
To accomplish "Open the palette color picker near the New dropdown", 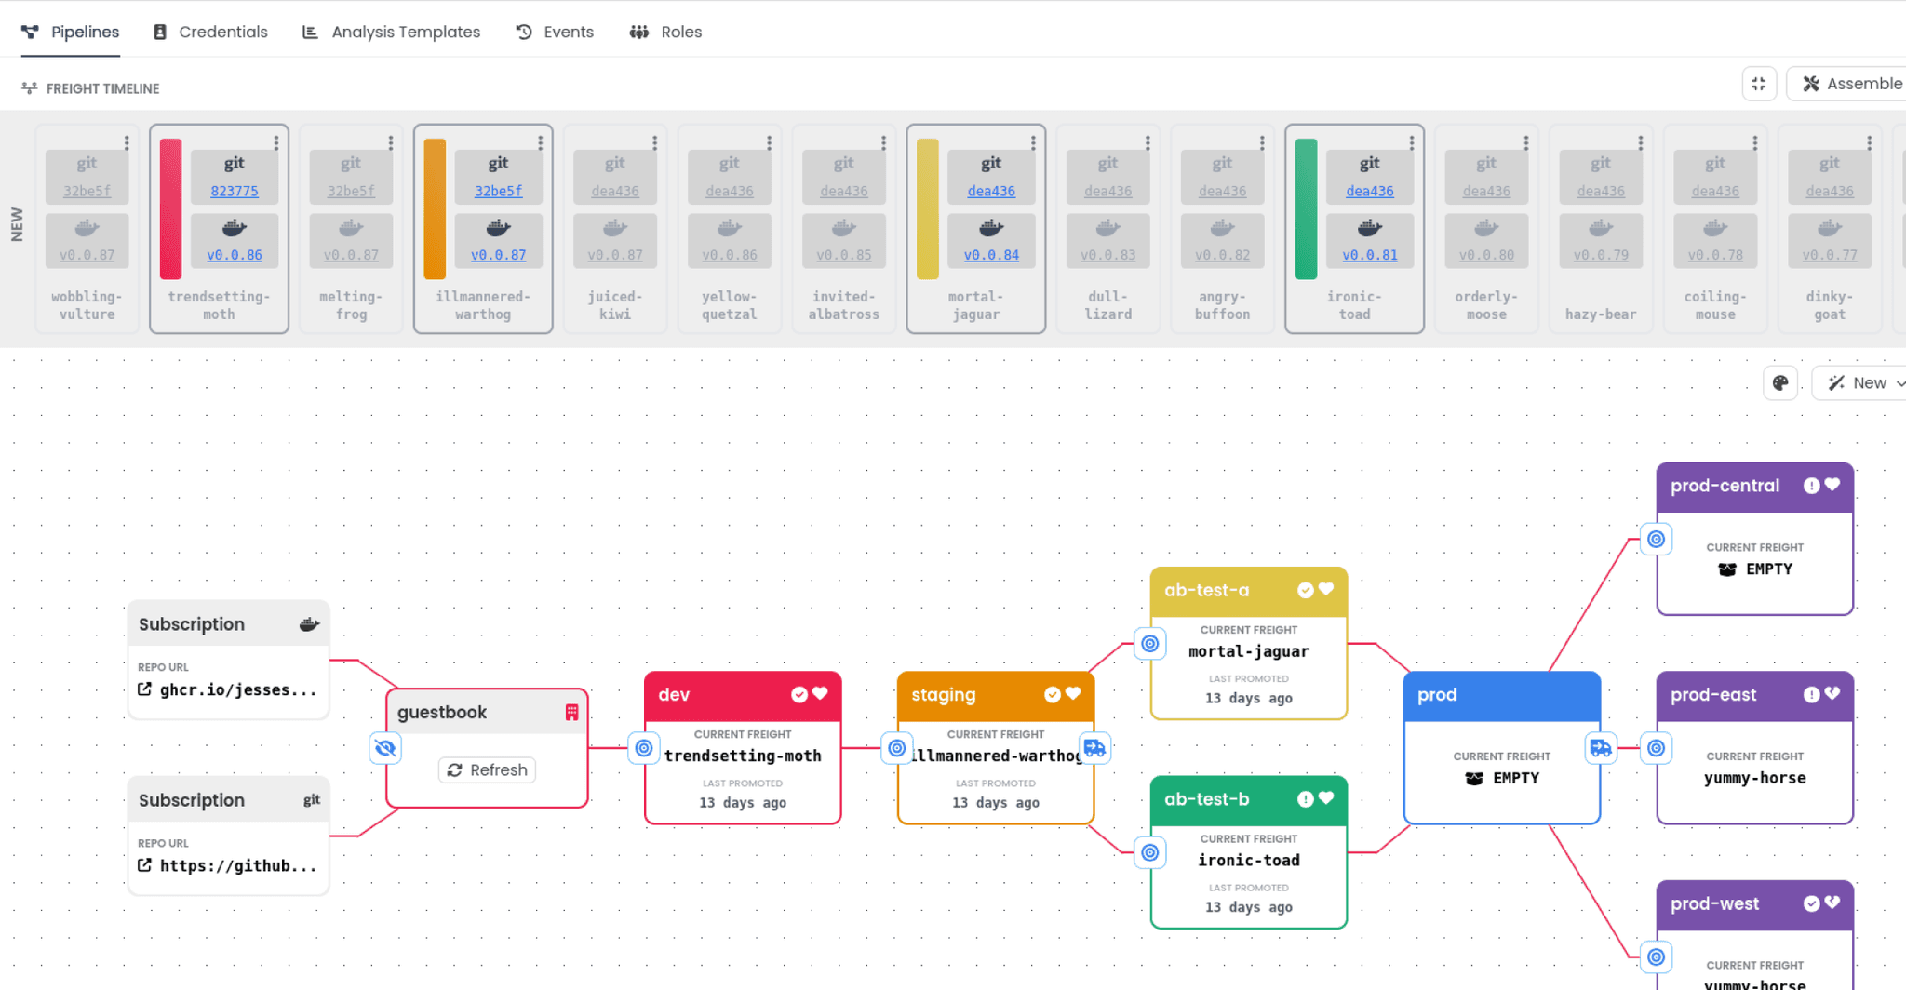I will [x=1780, y=382].
